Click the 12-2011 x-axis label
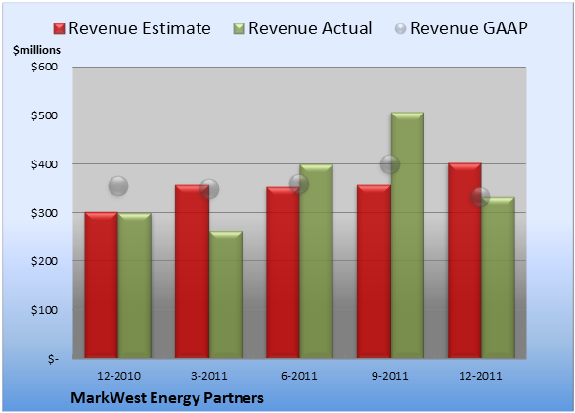575x413 pixels. click(480, 376)
